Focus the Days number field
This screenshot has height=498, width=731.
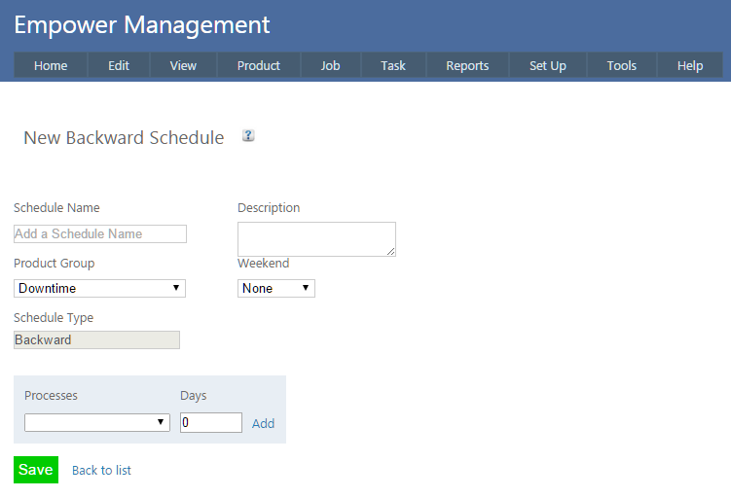(x=210, y=422)
